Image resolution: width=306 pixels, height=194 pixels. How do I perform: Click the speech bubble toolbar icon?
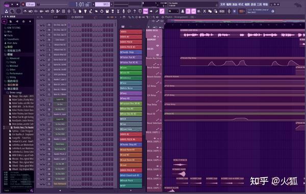point(129,11)
